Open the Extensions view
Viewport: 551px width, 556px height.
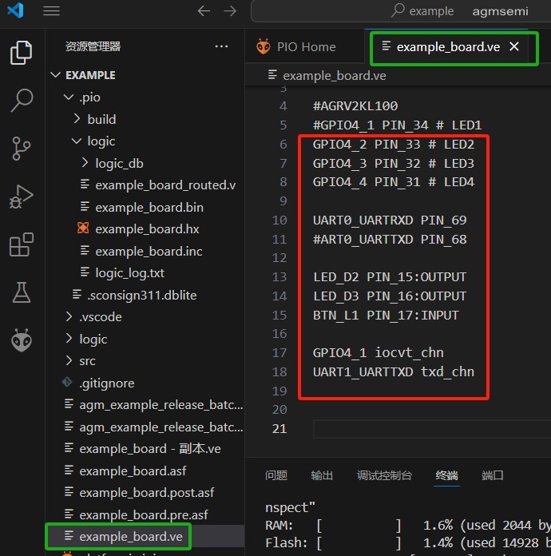tap(22, 244)
